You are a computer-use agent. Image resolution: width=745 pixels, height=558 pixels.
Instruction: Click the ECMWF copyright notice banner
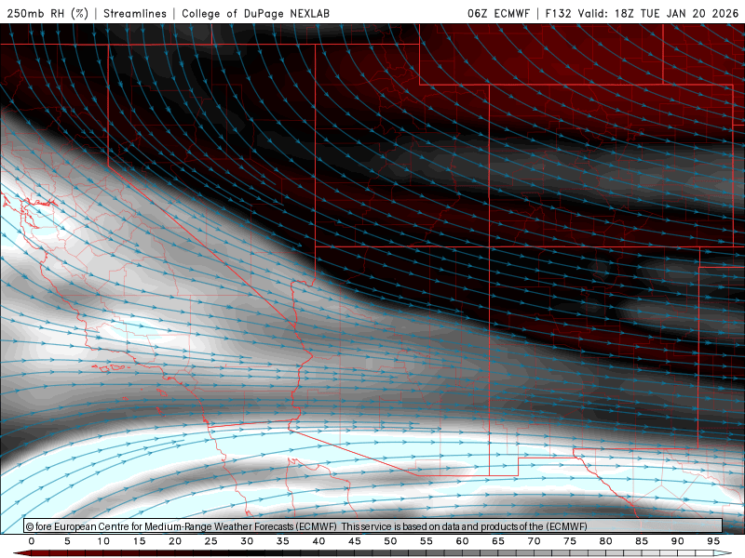click(373, 525)
